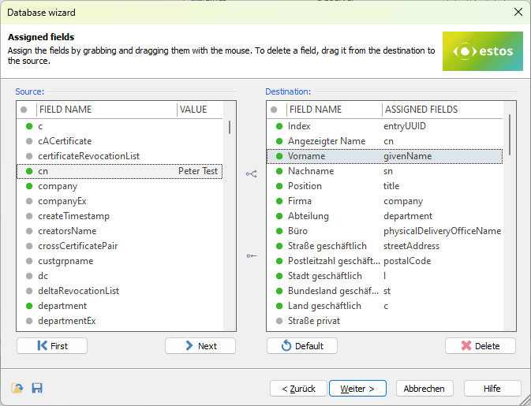Screen dimensions: 531x406
Task: Sort source list by FIELD NAME header
Action: (106, 110)
